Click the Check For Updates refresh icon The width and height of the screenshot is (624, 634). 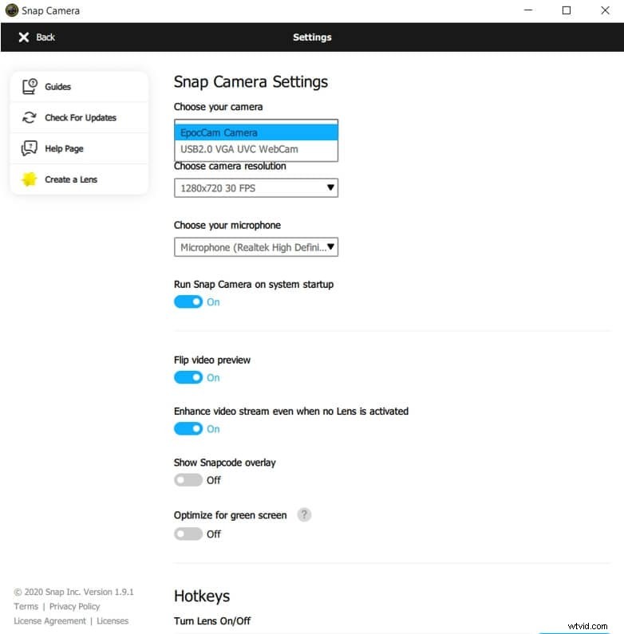click(x=30, y=117)
